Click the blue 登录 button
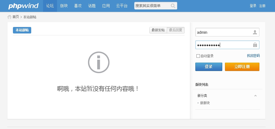 [209, 67]
